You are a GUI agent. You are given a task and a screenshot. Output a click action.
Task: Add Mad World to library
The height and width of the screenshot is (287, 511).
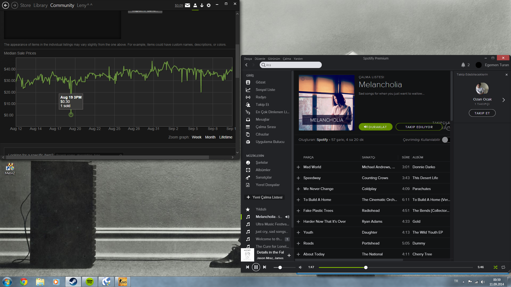click(298, 167)
